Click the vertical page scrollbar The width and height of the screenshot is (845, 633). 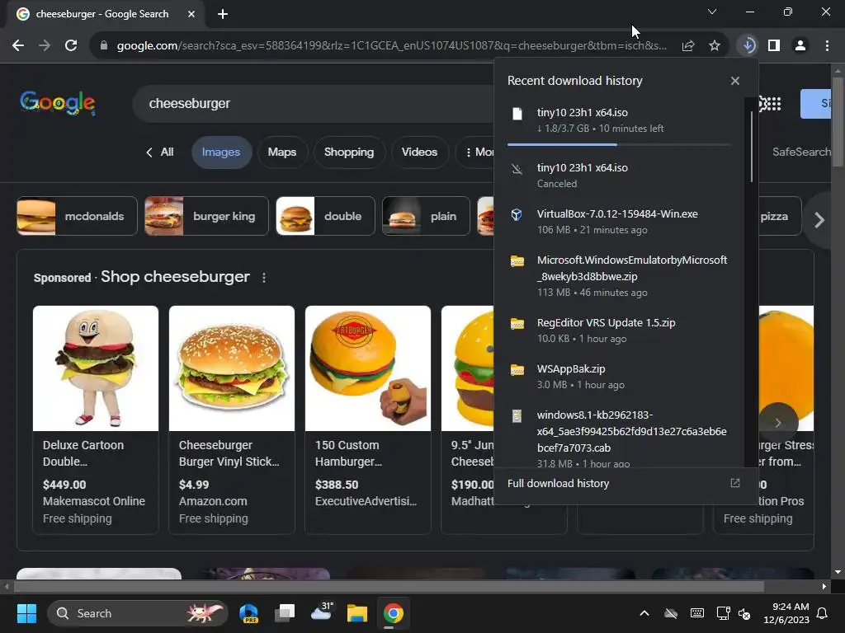[x=837, y=122]
